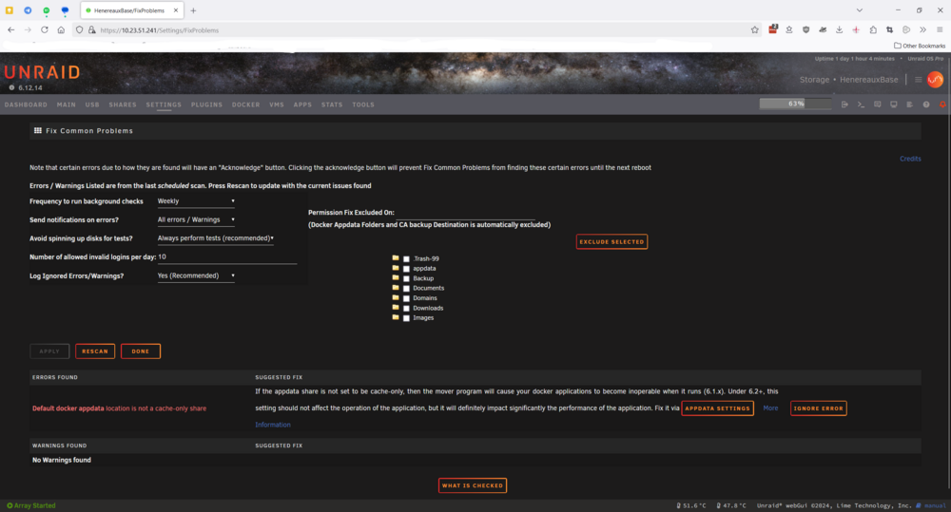Open the Main menu tab
This screenshot has width=951, height=512.
[67, 104]
